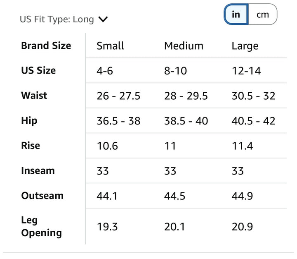Screen dimensions: 297x259
Task: Click the Waist 26 - 27.5 cell
Action: click(x=118, y=96)
